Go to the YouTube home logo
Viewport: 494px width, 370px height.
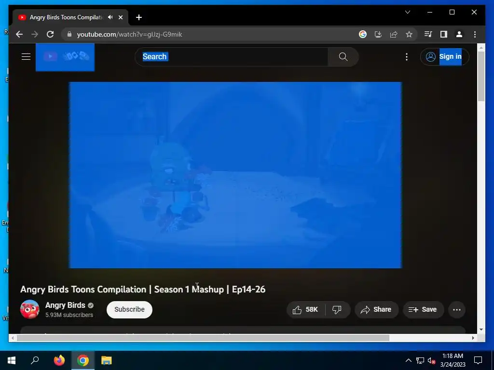65,57
